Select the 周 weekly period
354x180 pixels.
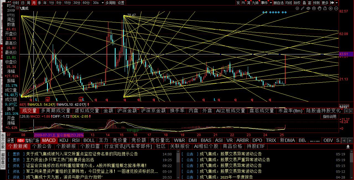point(28,3)
